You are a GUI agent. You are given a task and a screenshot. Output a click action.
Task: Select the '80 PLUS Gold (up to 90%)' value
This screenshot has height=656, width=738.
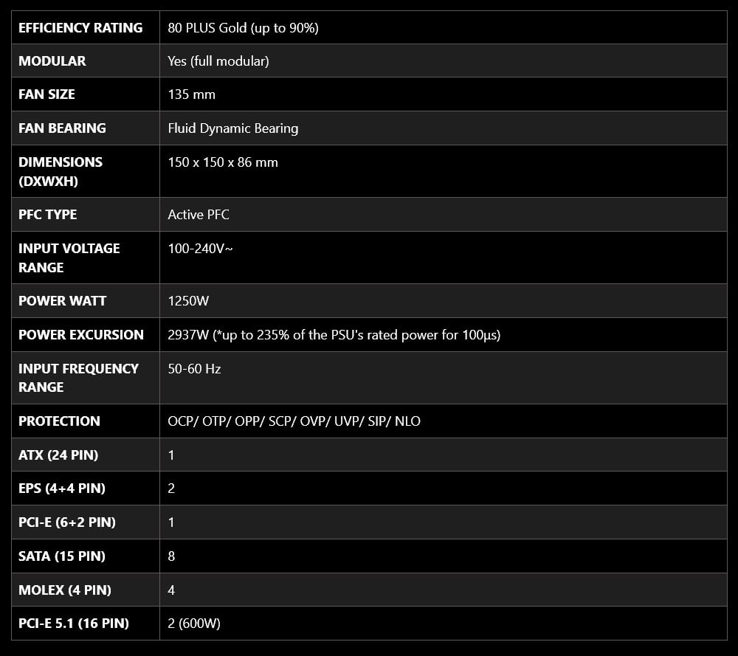click(243, 28)
